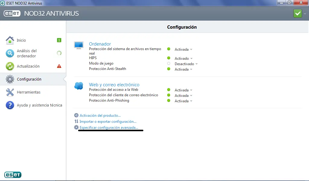Toggle the Modo de juego empty status dot
This screenshot has width=309, height=181.
point(169,63)
